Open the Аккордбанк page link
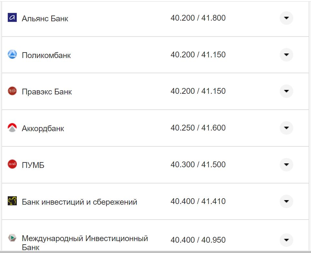Image resolution: width=311 pixels, height=253 pixels. (43, 128)
